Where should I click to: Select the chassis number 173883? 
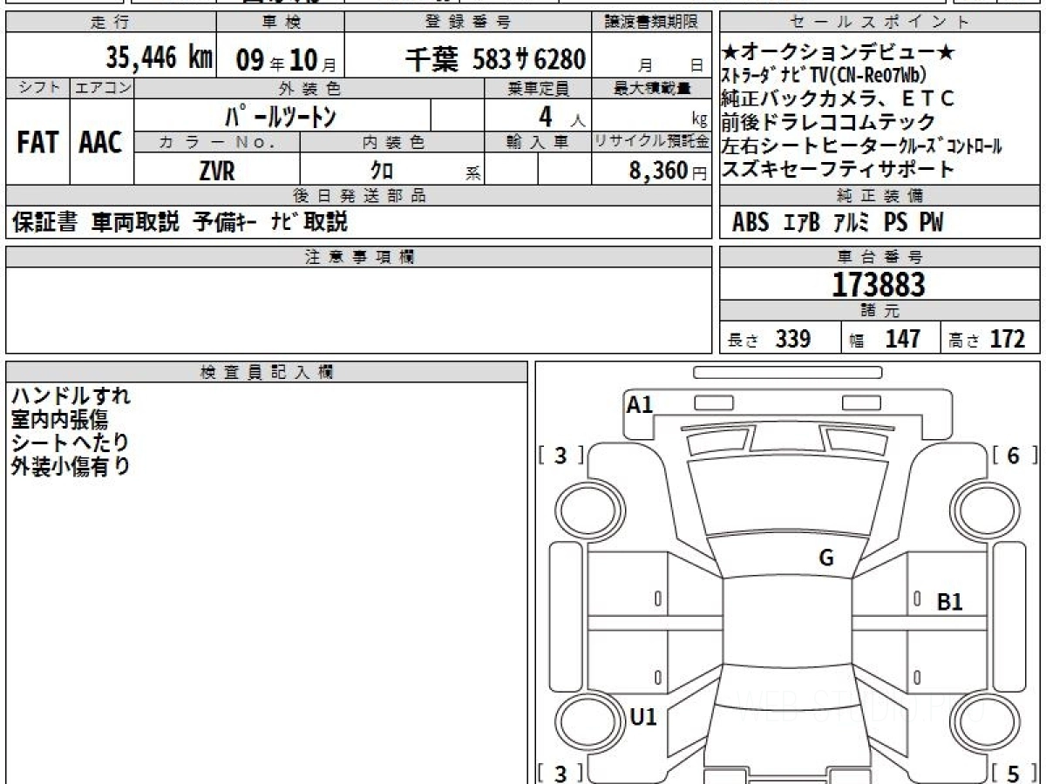(x=879, y=285)
